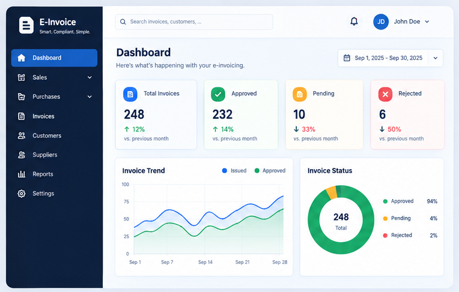This screenshot has height=292, width=459.
Task: Open the John Doe account dropdown chevron
Action: click(x=427, y=22)
